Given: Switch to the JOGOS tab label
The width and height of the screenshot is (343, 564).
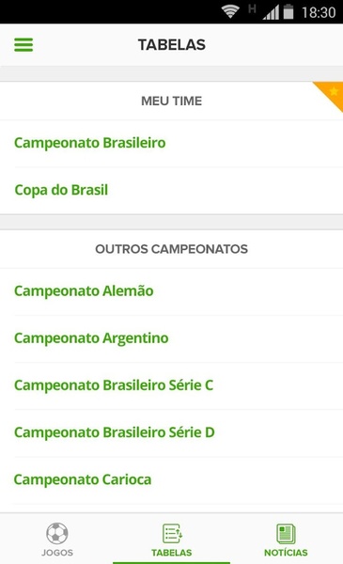Looking at the screenshot, I should [57, 553].
